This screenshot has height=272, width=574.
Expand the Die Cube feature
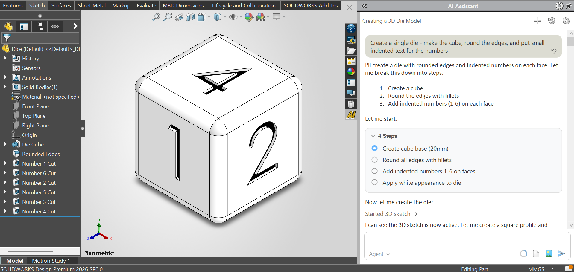click(x=5, y=144)
